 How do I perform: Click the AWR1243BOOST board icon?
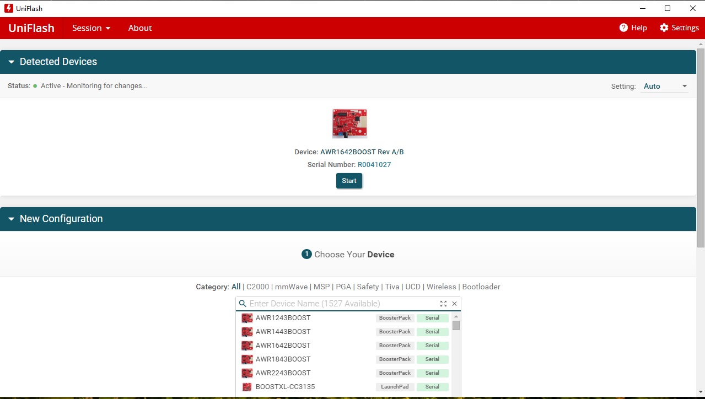pyautogui.click(x=247, y=318)
